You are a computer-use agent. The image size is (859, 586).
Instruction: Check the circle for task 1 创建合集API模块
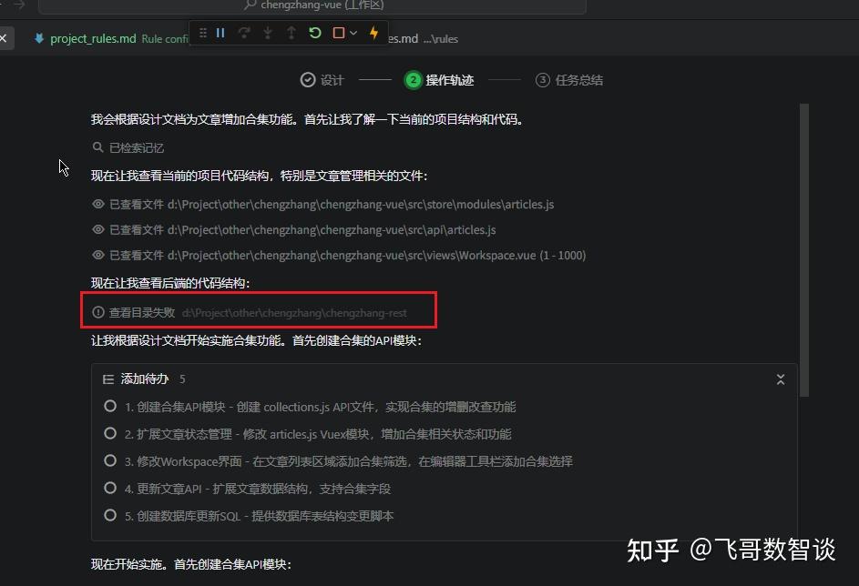coord(109,407)
